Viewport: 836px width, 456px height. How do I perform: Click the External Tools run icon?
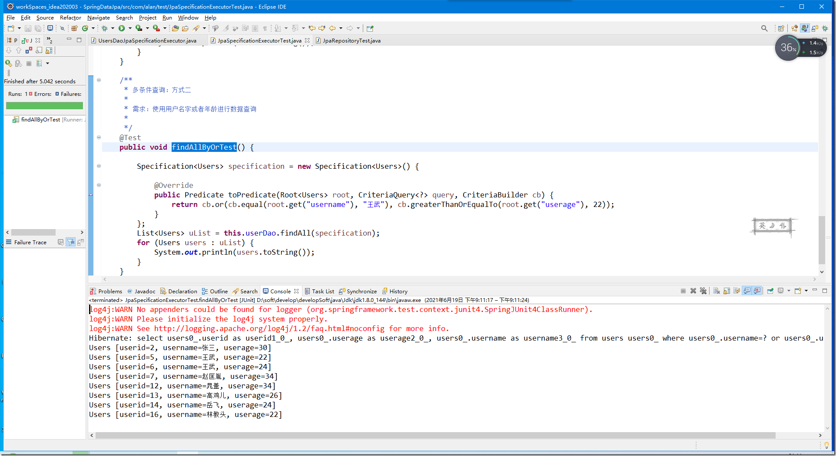pos(156,28)
